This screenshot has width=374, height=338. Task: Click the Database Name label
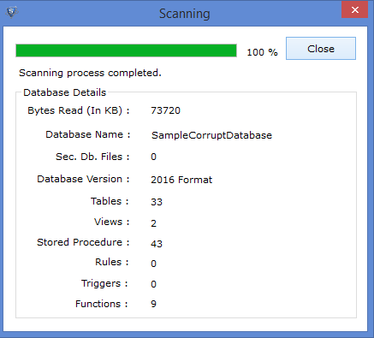(x=88, y=134)
